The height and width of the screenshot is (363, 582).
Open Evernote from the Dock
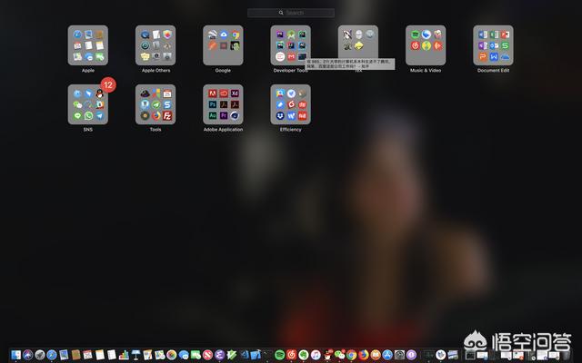point(304,355)
